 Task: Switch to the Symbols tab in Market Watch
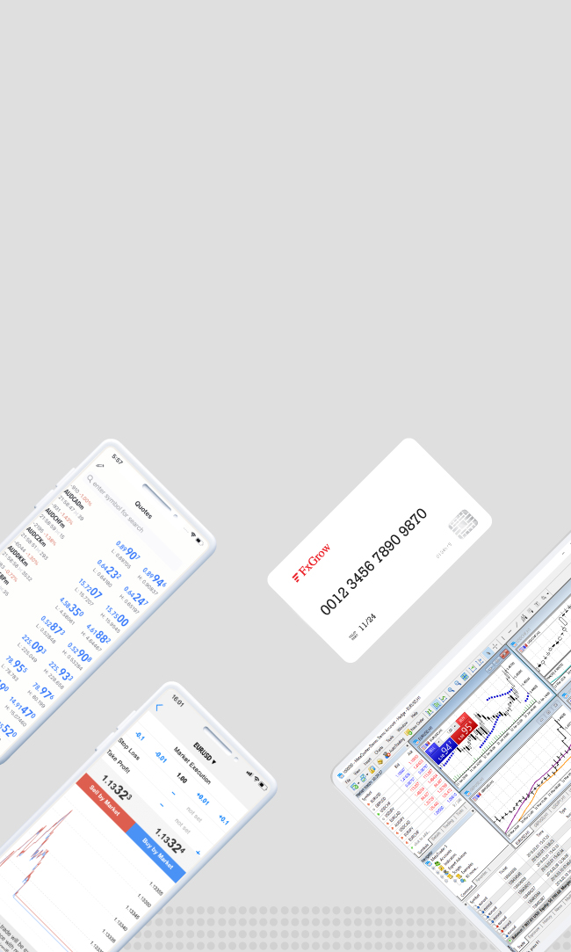[422, 848]
